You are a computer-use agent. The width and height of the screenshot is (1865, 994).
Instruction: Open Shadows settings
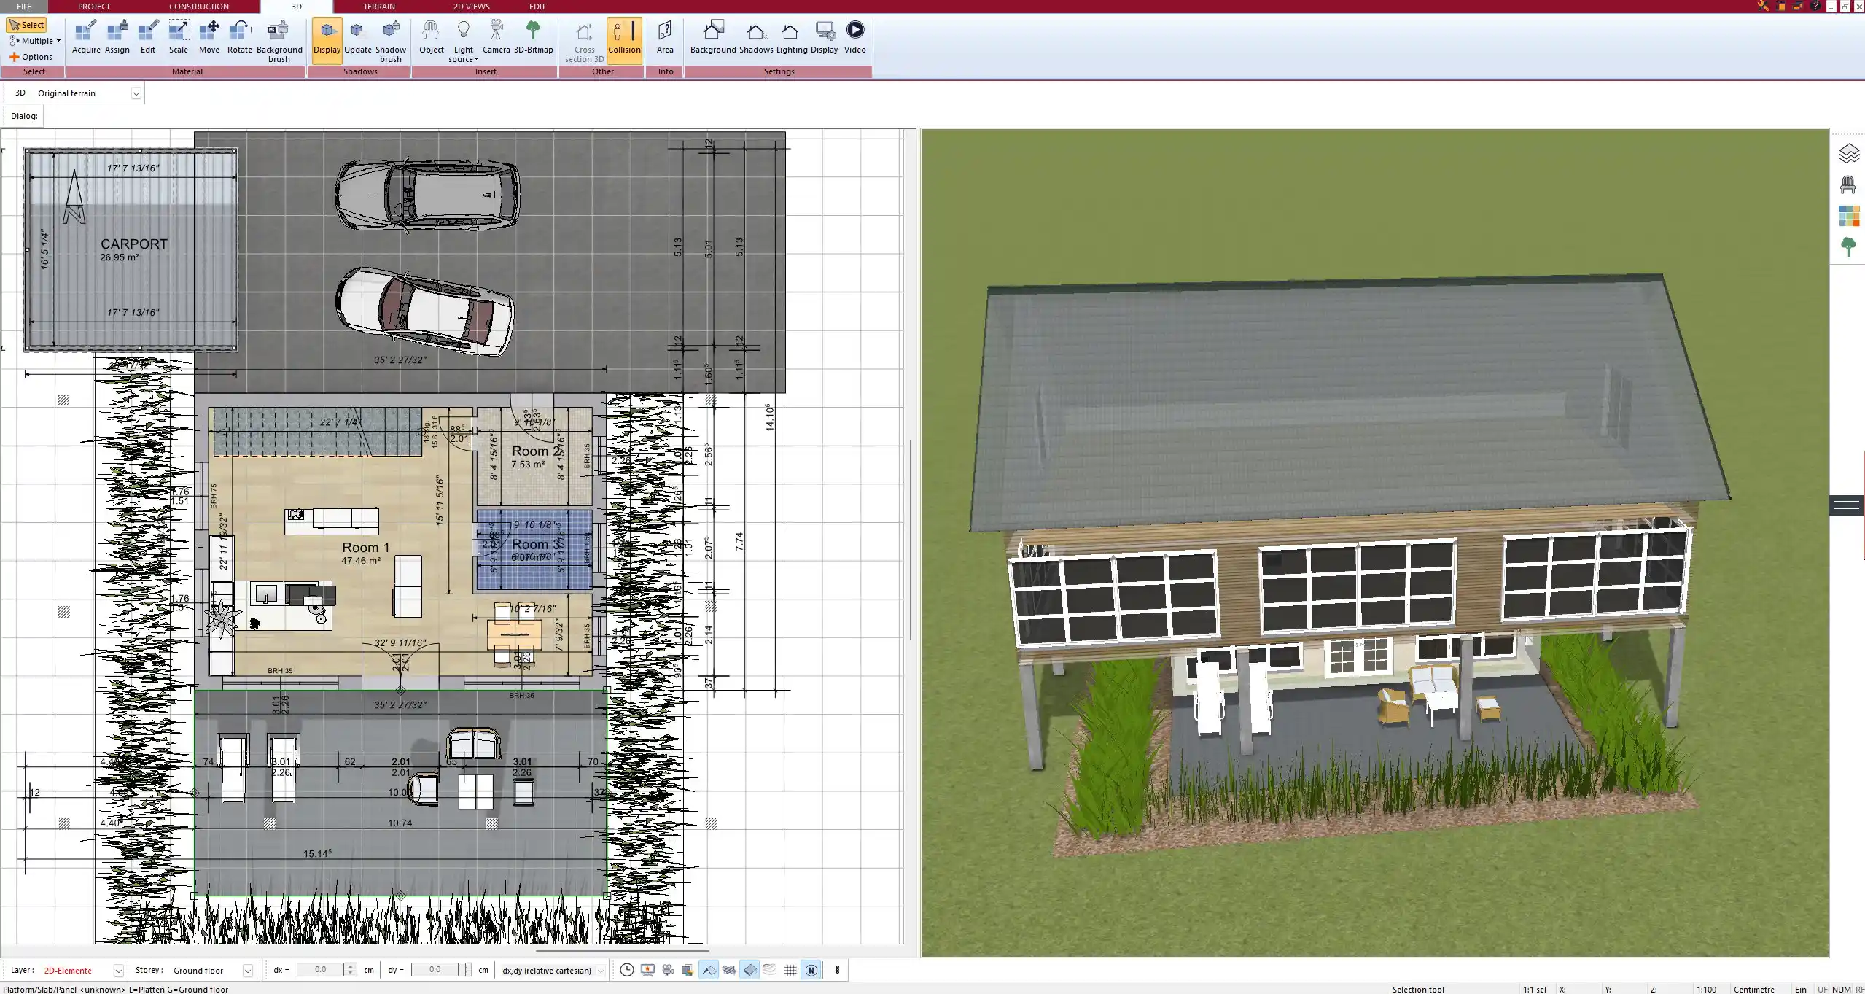756,38
